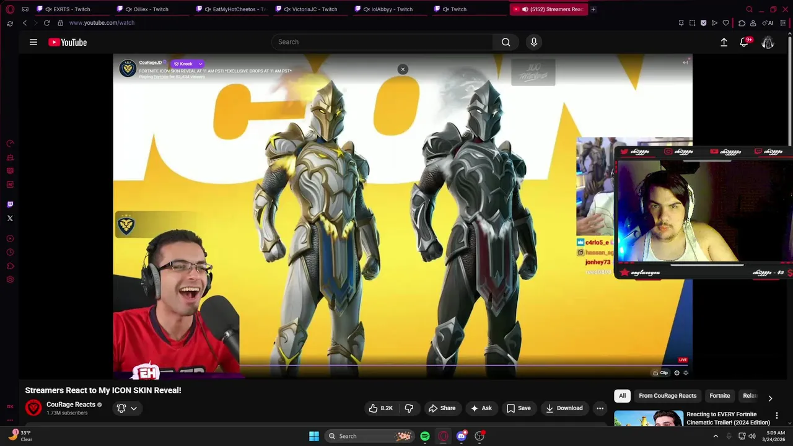Viewport: 793px width, 446px height.
Task: Open Windows Start menu
Action: 314,436
